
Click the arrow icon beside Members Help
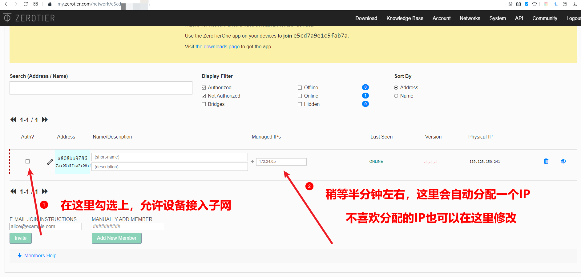(x=20, y=255)
